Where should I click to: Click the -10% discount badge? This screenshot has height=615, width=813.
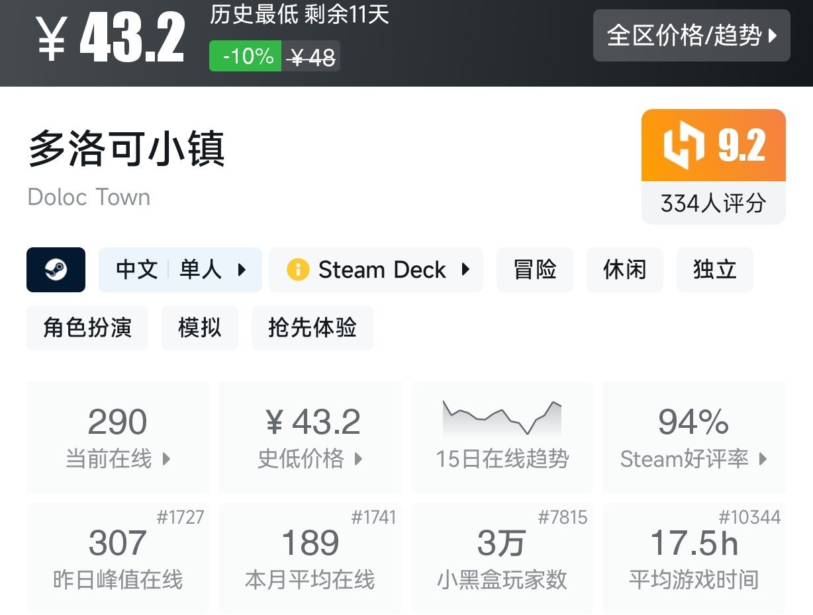(x=245, y=56)
